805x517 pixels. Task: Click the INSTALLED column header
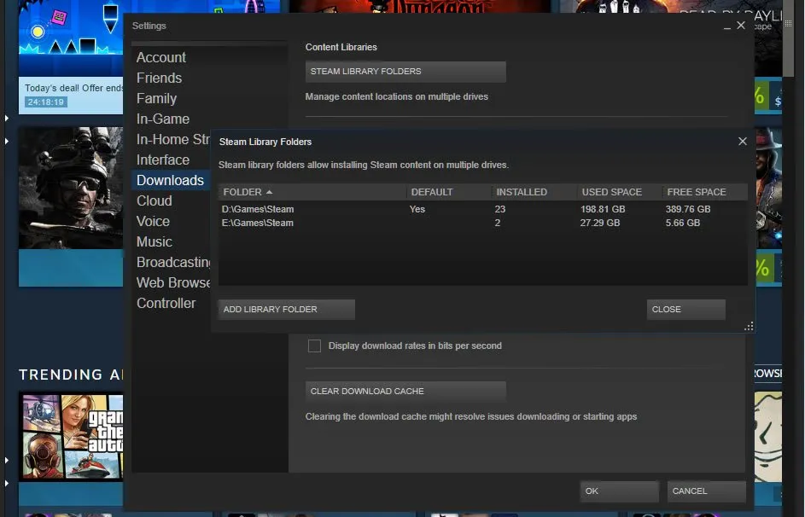click(534, 192)
